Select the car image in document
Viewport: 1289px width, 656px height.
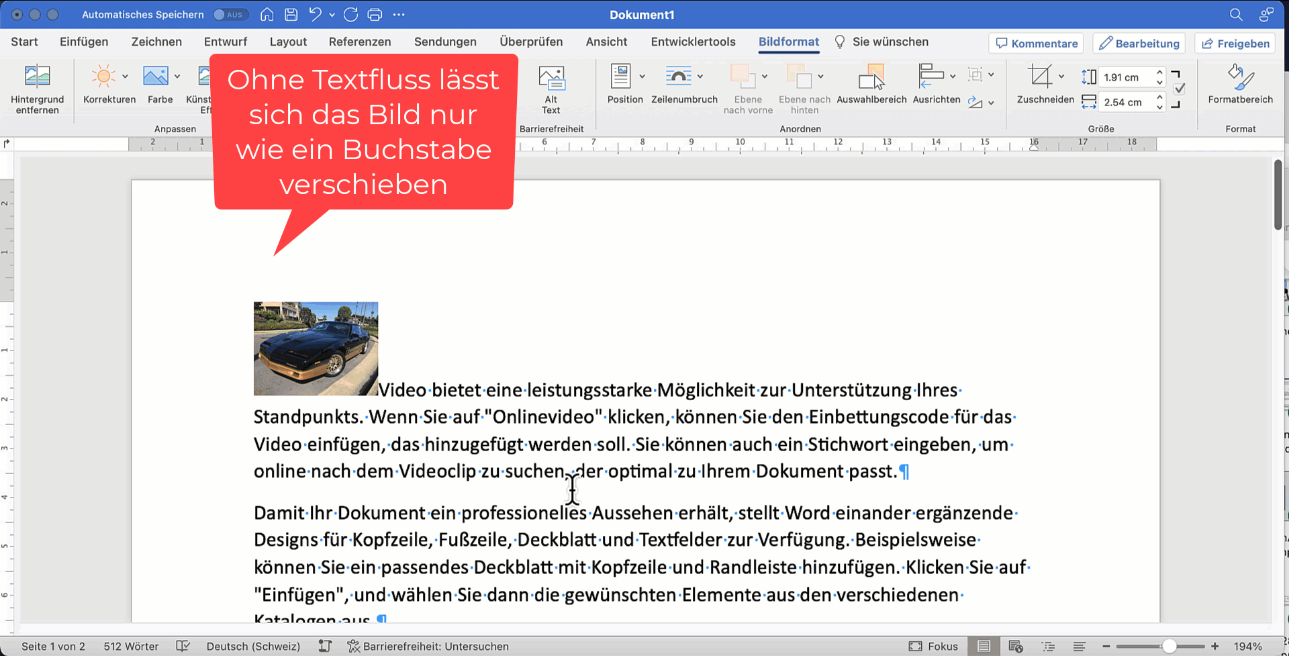(x=316, y=348)
